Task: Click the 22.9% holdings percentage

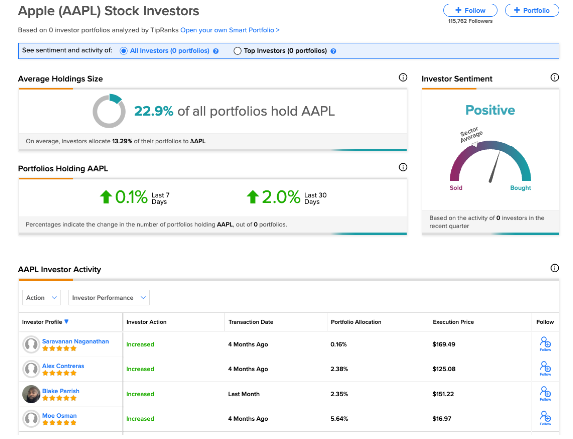Action: point(154,111)
